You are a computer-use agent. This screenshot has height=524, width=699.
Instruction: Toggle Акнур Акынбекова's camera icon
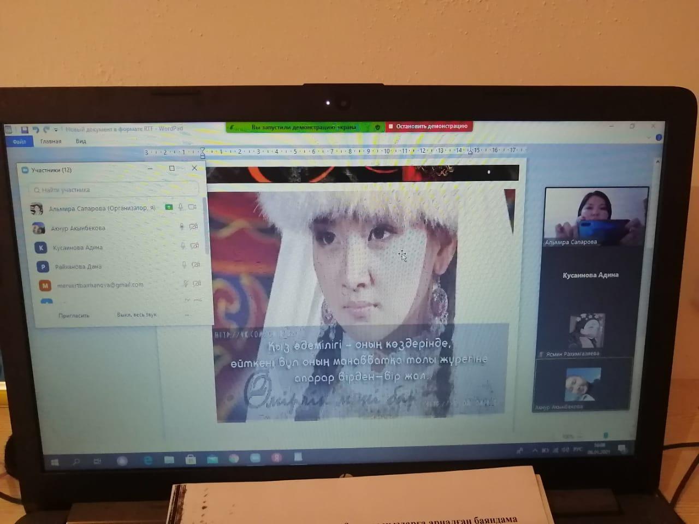(x=194, y=227)
